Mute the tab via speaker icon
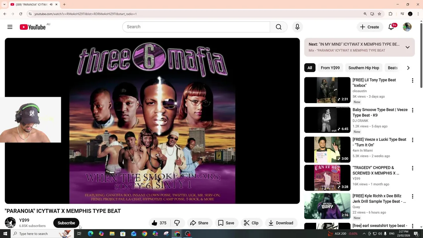Viewport: 423px width, 238px height. pyautogui.click(x=51, y=5)
